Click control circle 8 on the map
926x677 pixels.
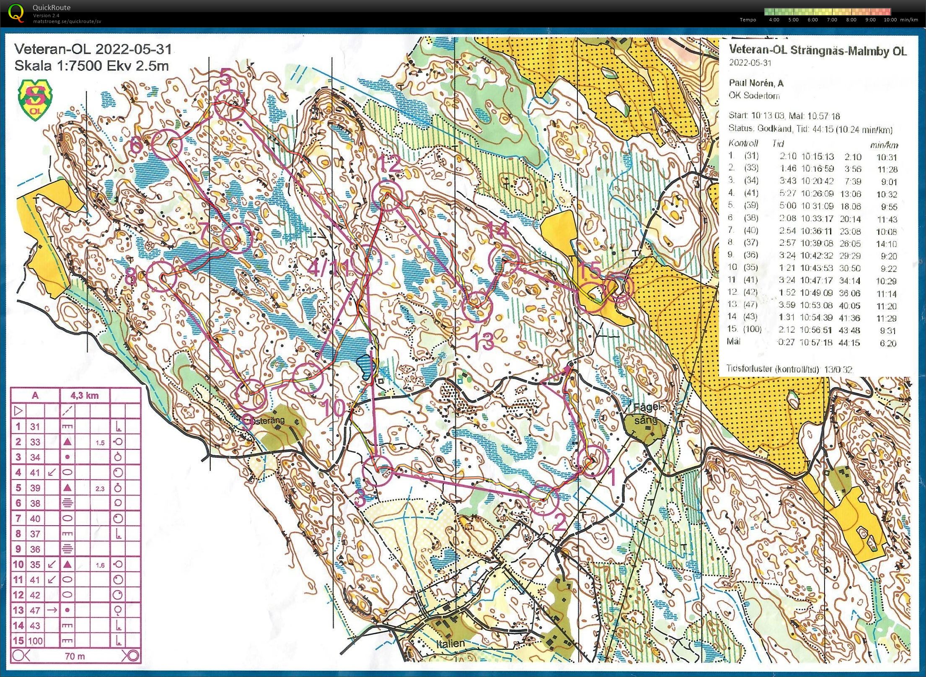pyautogui.click(x=162, y=276)
